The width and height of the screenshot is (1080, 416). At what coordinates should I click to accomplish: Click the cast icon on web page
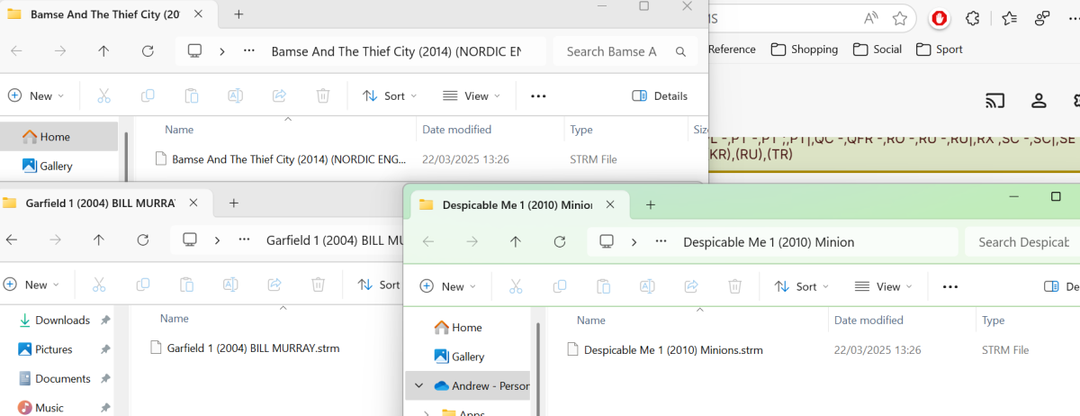pos(994,100)
